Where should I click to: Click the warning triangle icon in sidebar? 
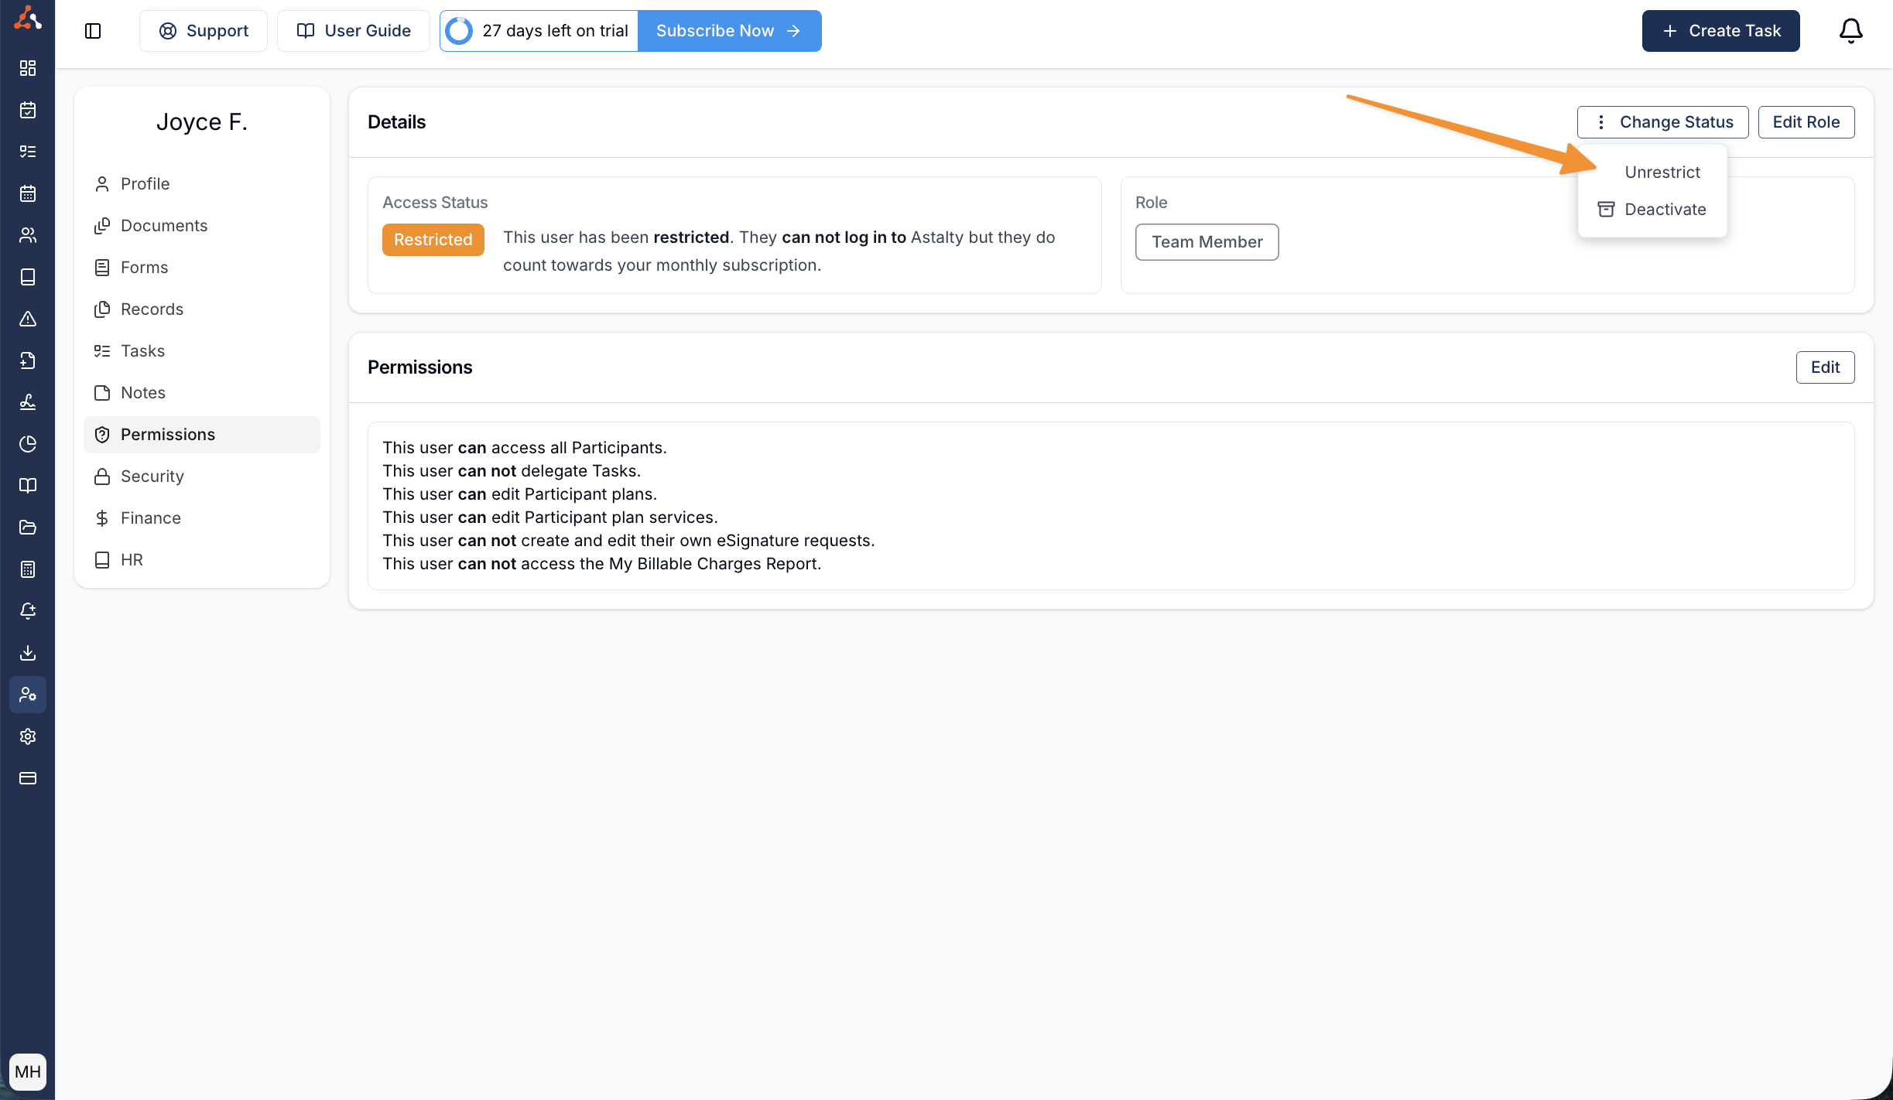[28, 319]
